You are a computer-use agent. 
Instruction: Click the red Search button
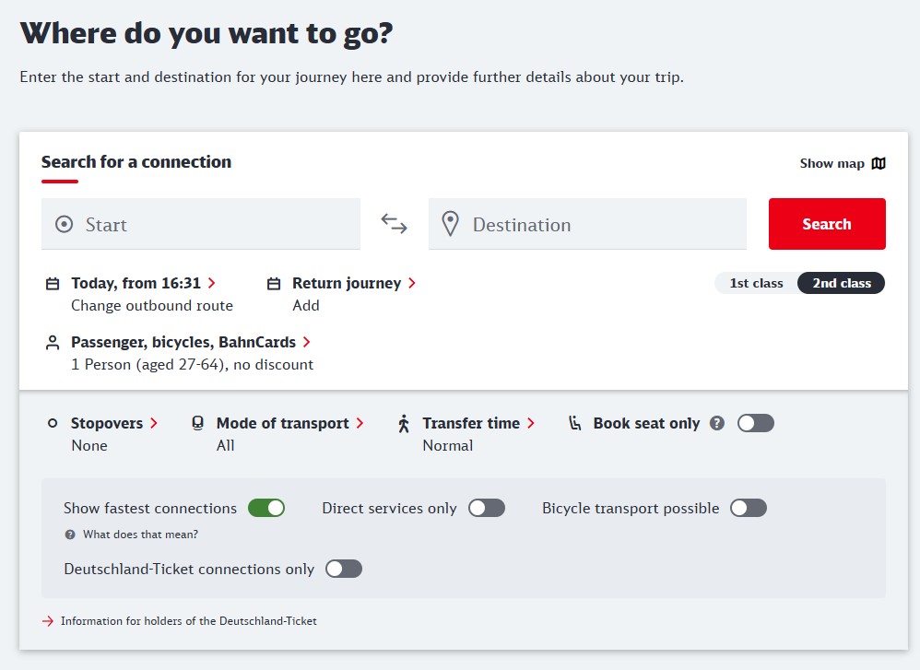[827, 224]
